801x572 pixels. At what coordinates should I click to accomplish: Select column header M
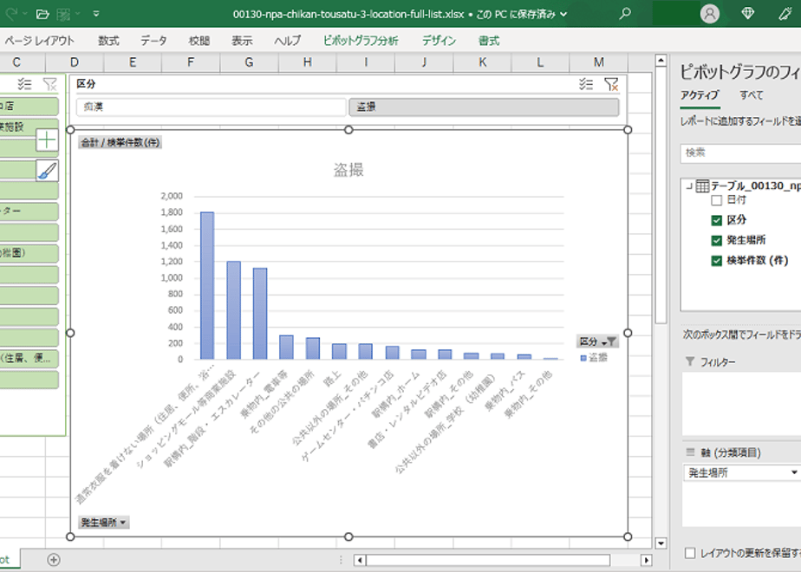pyautogui.click(x=599, y=62)
